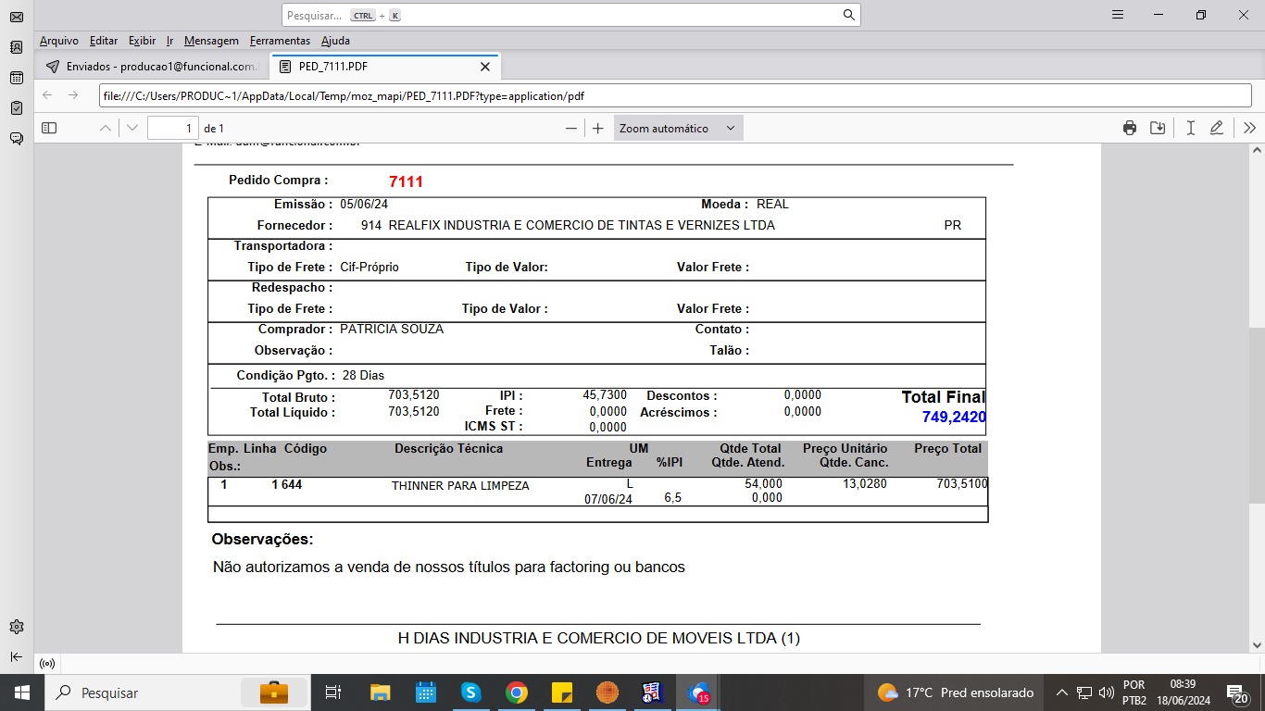Save the PDF to disk

click(1157, 129)
